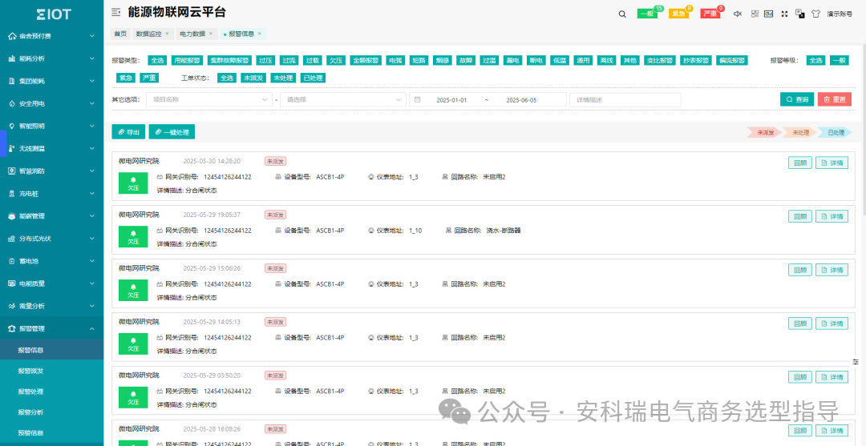Click the start date 2025-01-01 field
866x446 pixels.
(451, 100)
